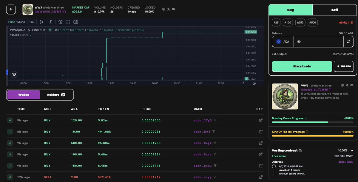Select the Holders tab
This screenshot has width=358, height=182.
coord(56,95)
